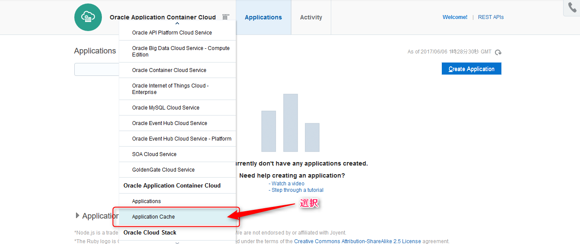580x244 pixels.
Task: Open the service navigation menu icon
Action: coord(226,17)
